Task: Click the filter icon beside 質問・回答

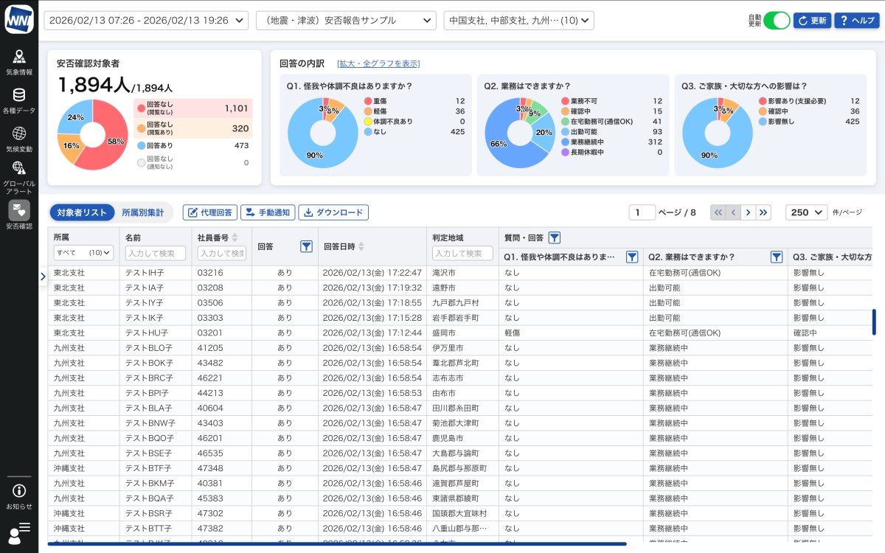Action: click(555, 237)
